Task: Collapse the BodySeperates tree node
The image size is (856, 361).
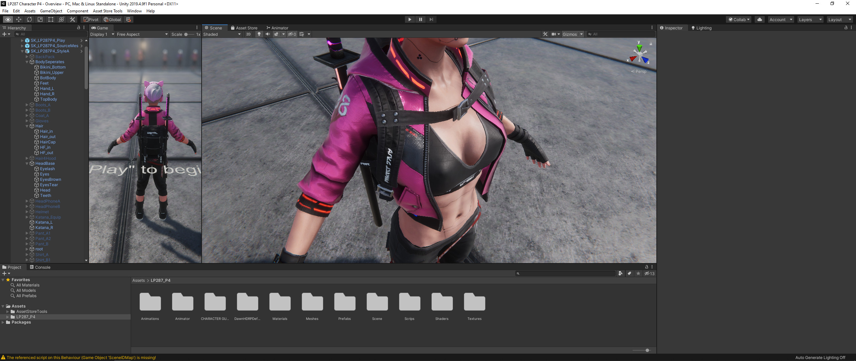Action: 27,62
